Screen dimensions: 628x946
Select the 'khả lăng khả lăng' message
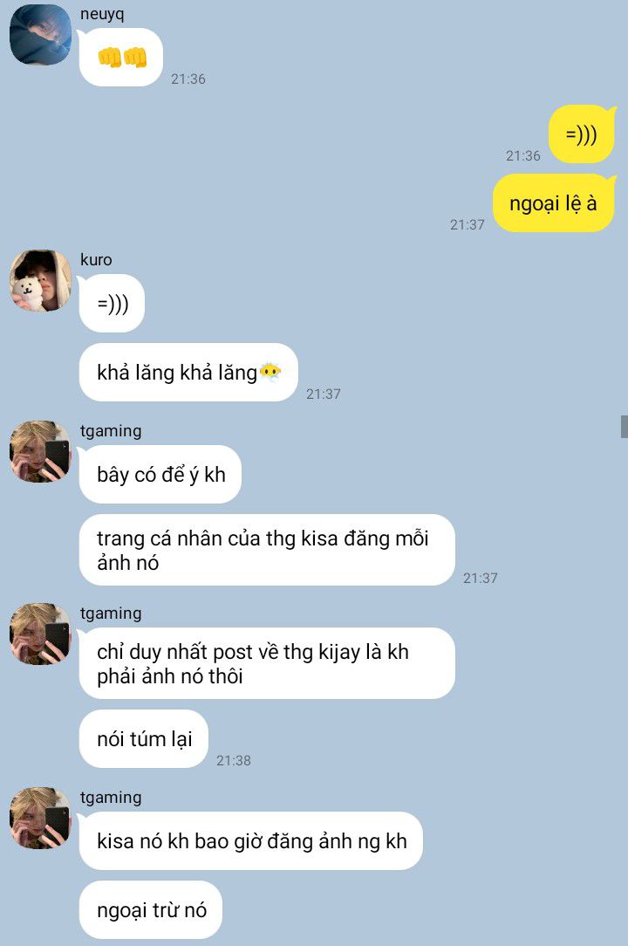pos(188,373)
